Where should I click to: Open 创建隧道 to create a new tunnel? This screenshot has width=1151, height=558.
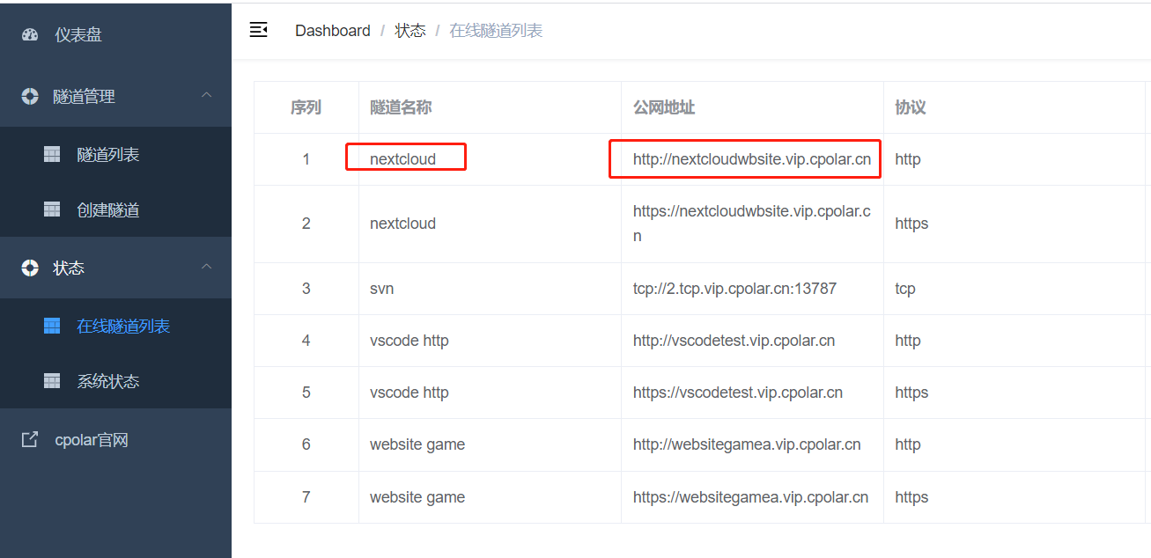[x=53, y=209]
